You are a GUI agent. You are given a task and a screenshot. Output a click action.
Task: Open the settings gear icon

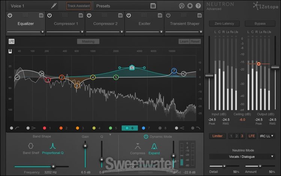[x=190, y=6]
